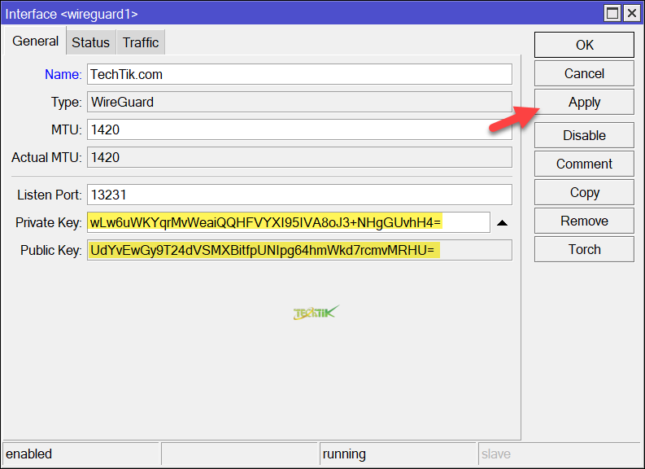This screenshot has height=469, width=645.
Task: Click the Listen Port label
Action: click(x=50, y=195)
